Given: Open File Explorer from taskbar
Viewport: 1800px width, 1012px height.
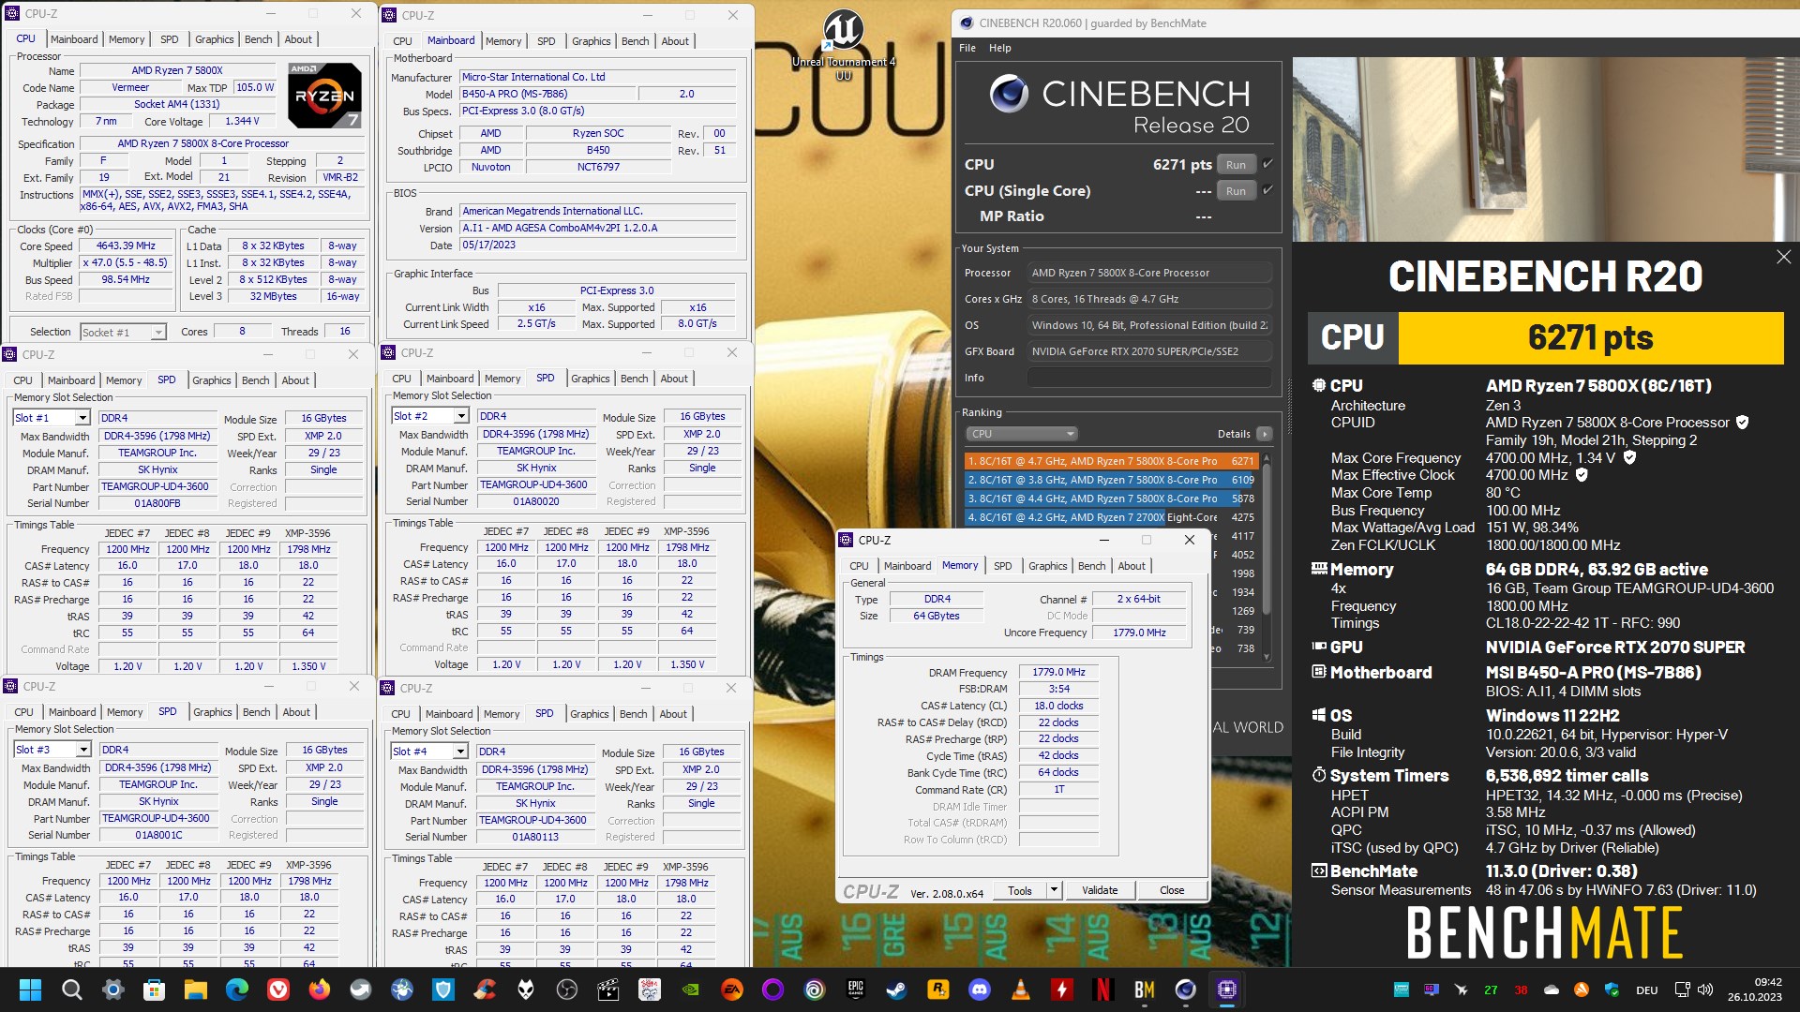Looking at the screenshot, I should coord(195,990).
